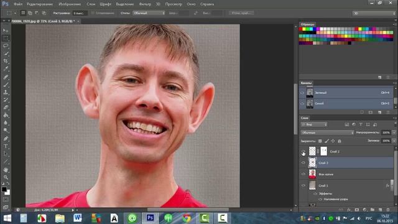Toggle Quick Mask mode icon
Image resolution: width=398 pixels, height=224 pixels.
click(x=6, y=200)
